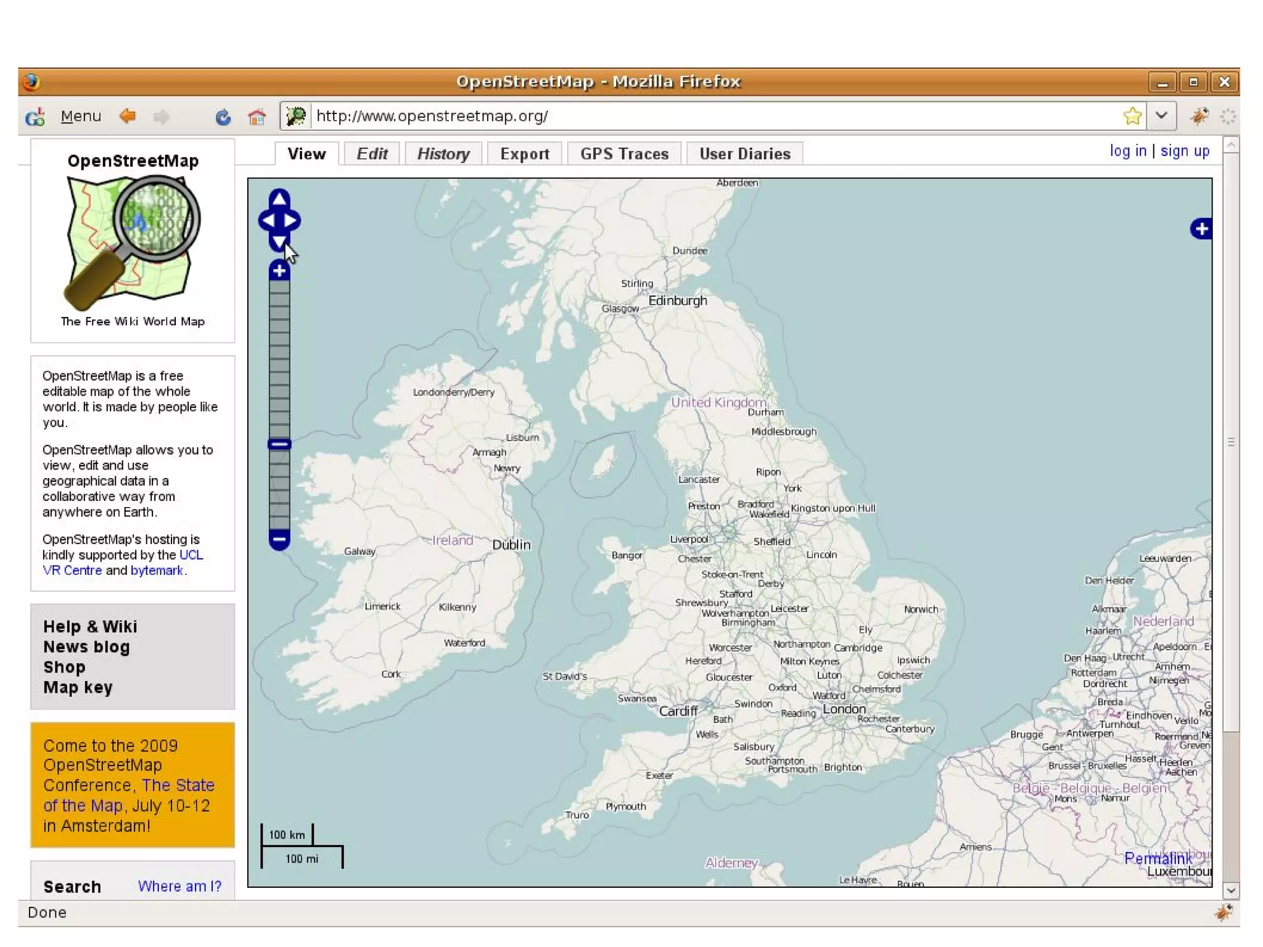Switch to the View tab

pos(306,154)
